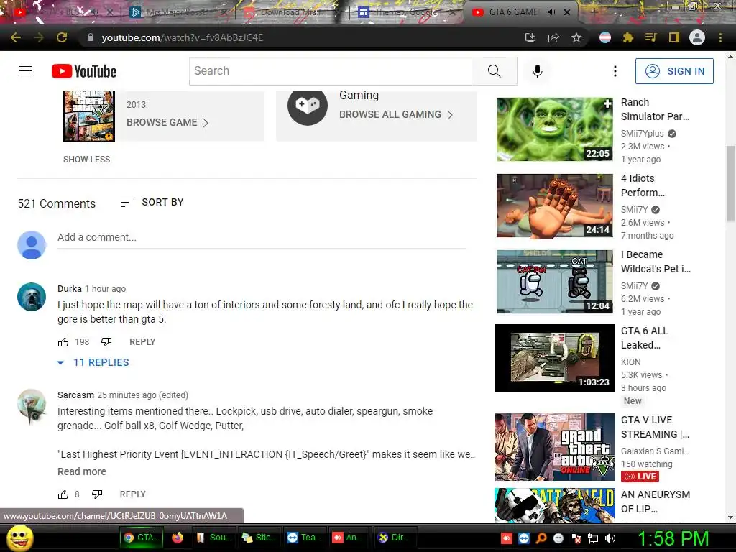Start voice search with the microphone
The width and height of the screenshot is (736, 552).
click(538, 71)
